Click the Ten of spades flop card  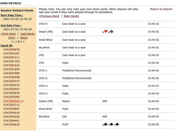(111, 124)
